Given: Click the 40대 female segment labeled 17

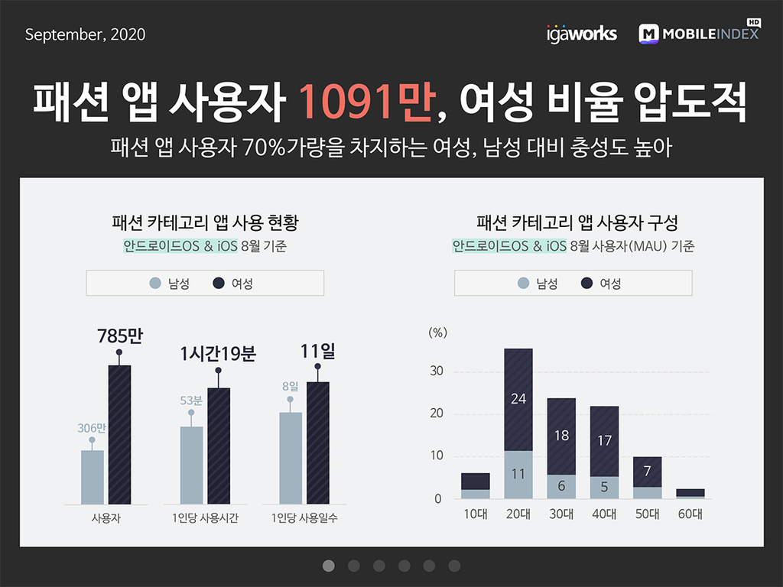Looking at the screenshot, I should point(604,441).
